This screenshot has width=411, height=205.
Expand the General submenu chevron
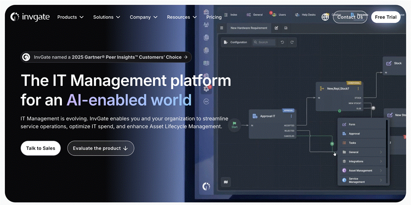(x=381, y=152)
